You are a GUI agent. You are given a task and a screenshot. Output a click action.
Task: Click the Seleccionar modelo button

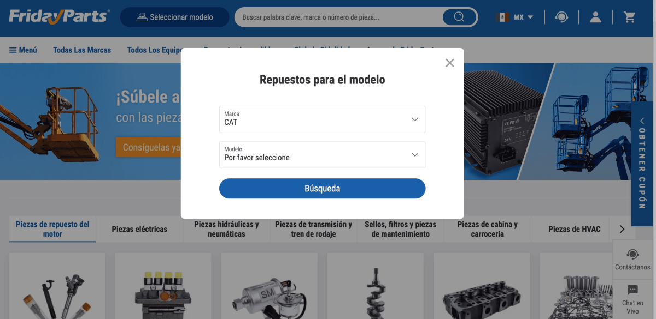[174, 17]
